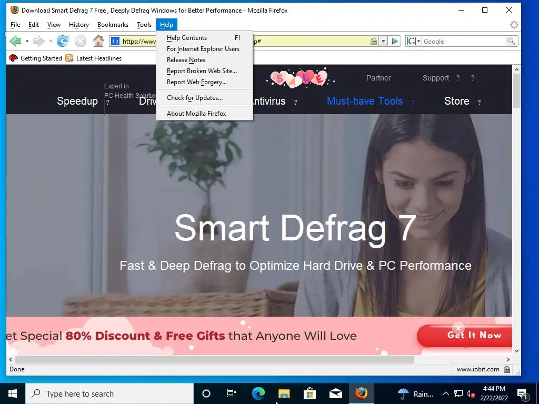
Task: Click the Get It Now button
Action: [x=465, y=335]
